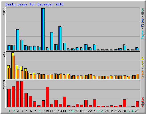Click the red KBytes bar for day 3

point(18,94)
